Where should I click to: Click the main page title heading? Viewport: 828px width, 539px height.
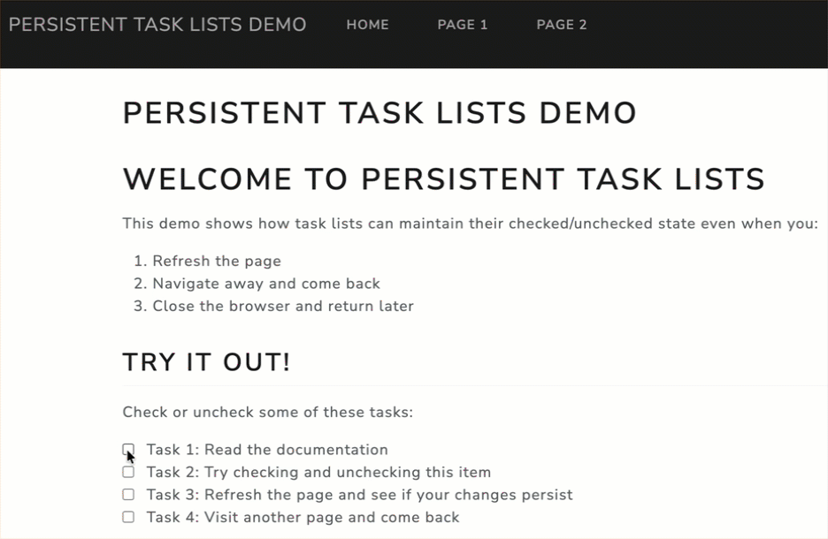pos(379,114)
